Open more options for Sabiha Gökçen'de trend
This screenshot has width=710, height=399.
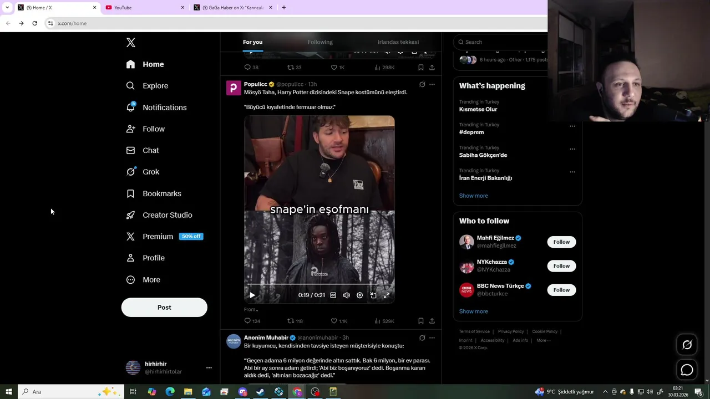click(x=572, y=149)
